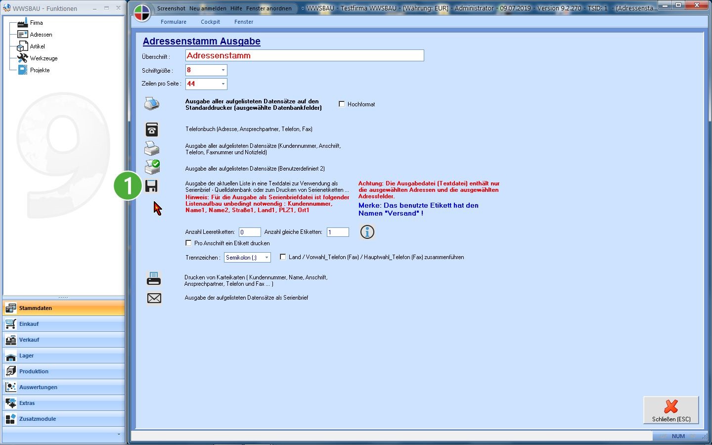712x445 pixels.
Task: Click the Telefonbuch telephone icon
Action: click(152, 130)
